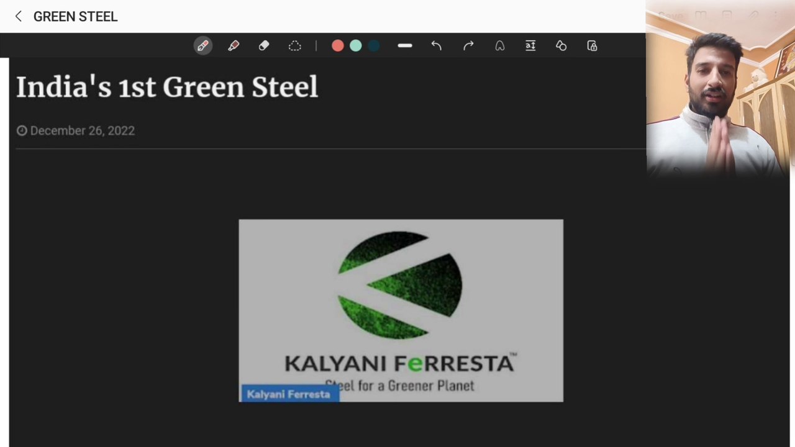The height and width of the screenshot is (447, 795).
Task: Tap the bell-shaped icon after redo
Action: point(500,46)
